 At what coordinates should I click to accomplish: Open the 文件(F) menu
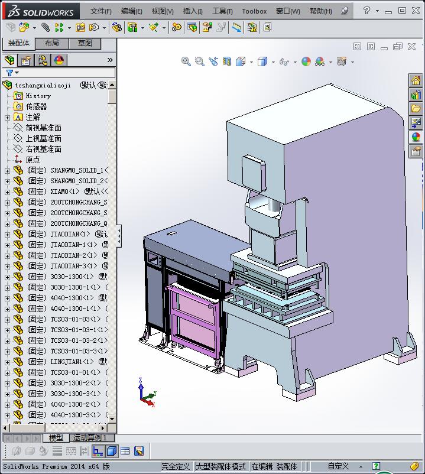click(x=100, y=11)
